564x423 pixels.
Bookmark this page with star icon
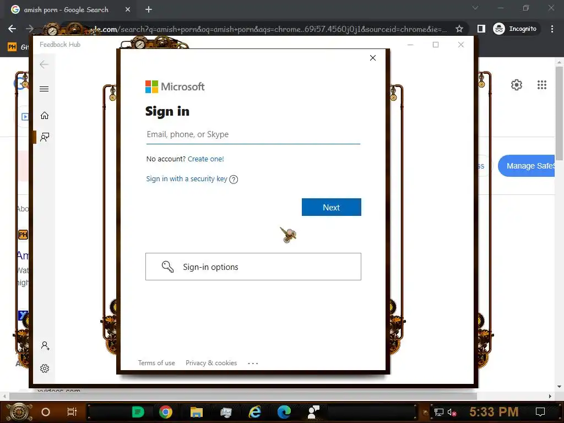[459, 29]
